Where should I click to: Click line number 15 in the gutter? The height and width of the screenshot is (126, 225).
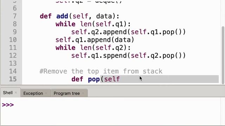click(x=13, y=79)
